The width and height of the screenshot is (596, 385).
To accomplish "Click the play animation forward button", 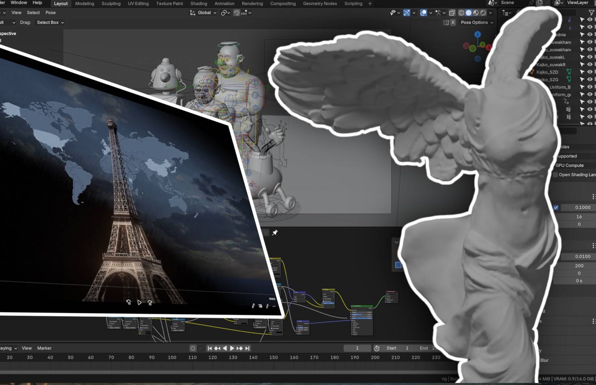I will coord(232,348).
